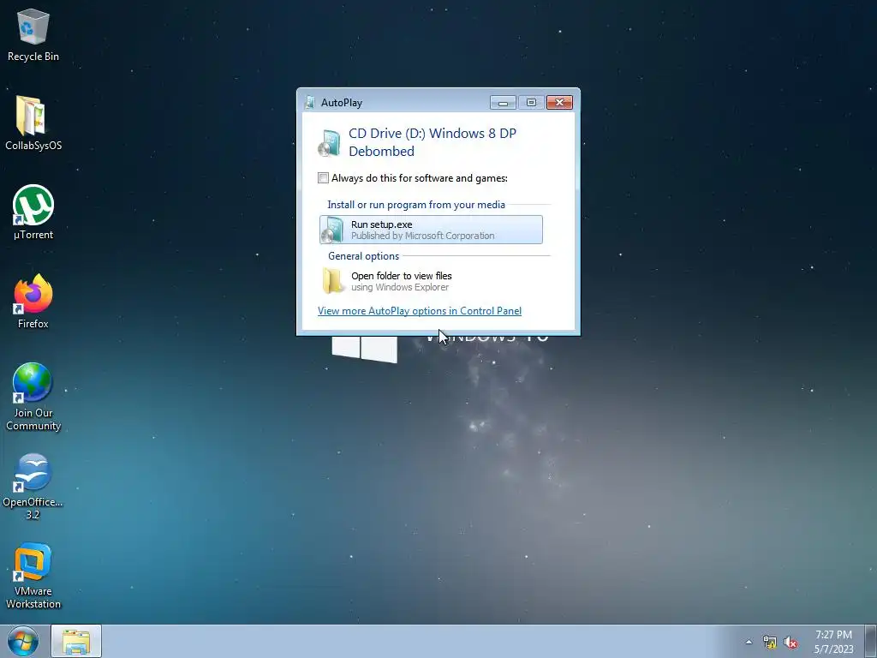Click the Show desktop strip in the taskbar corner
The image size is (877, 658).
tap(871, 641)
